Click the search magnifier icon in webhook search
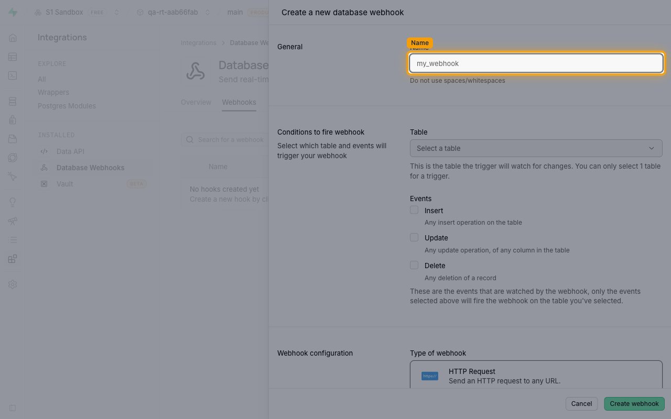Screen dimensions: 671x419 click(x=190, y=140)
